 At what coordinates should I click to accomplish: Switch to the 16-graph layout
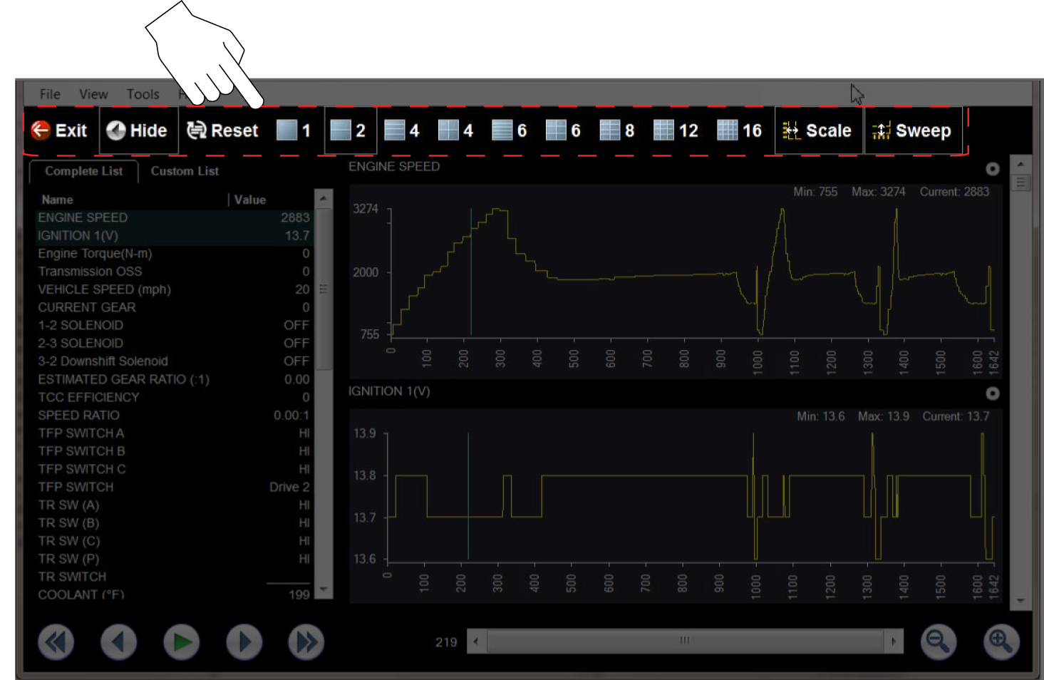[x=740, y=130]
